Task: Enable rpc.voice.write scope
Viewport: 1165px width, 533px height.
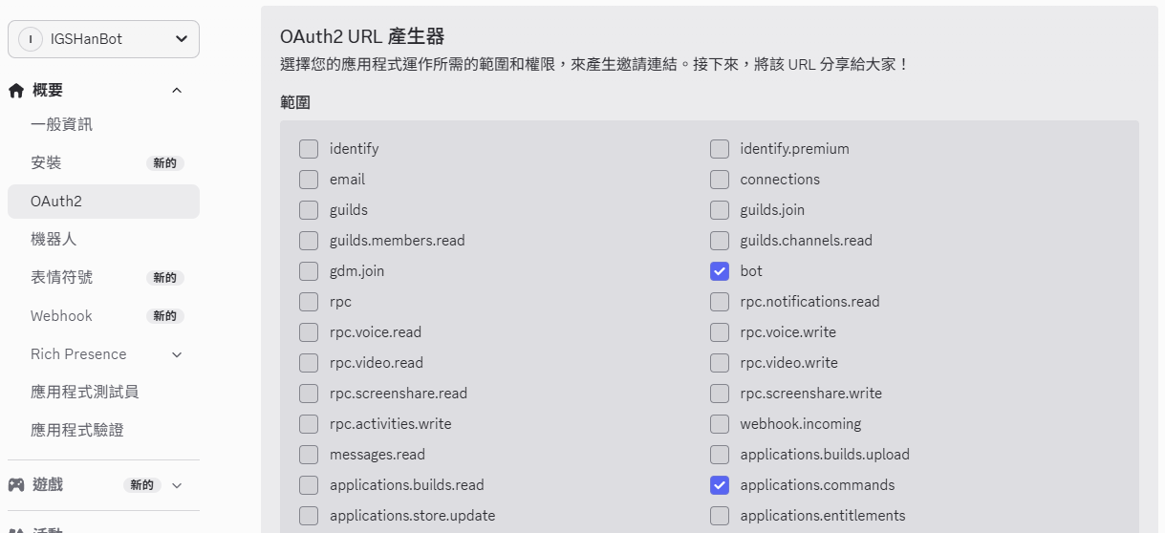Action: click(x=720, y=332)
